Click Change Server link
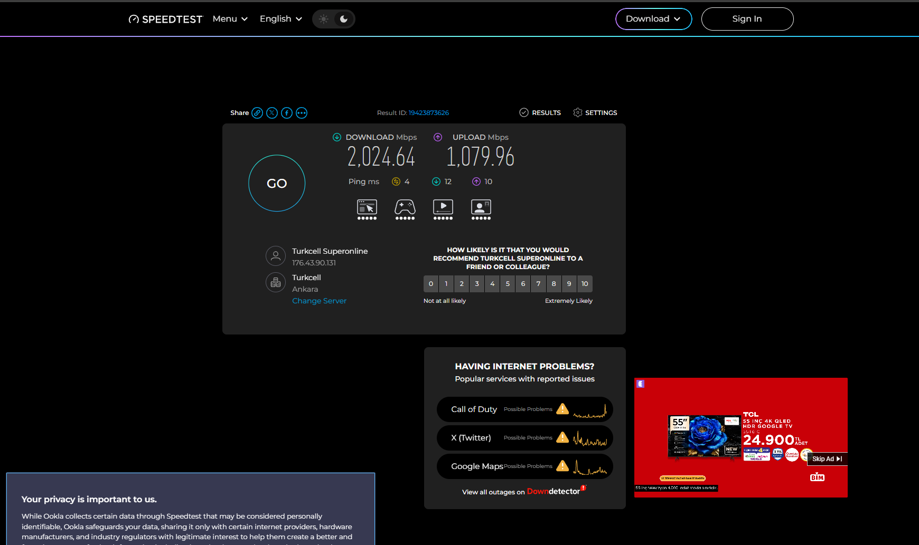Viewport: 919px width, 545px height. click(320, 301)
